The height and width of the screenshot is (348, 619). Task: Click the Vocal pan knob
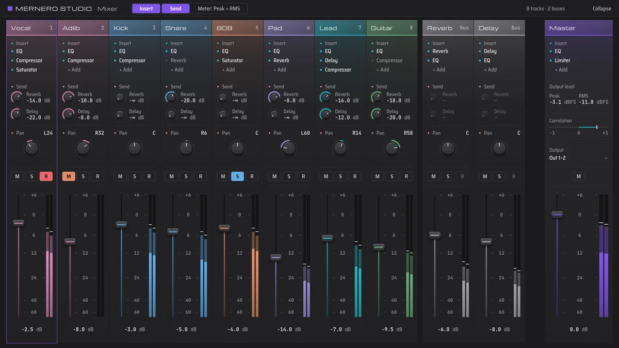(31, 148)
